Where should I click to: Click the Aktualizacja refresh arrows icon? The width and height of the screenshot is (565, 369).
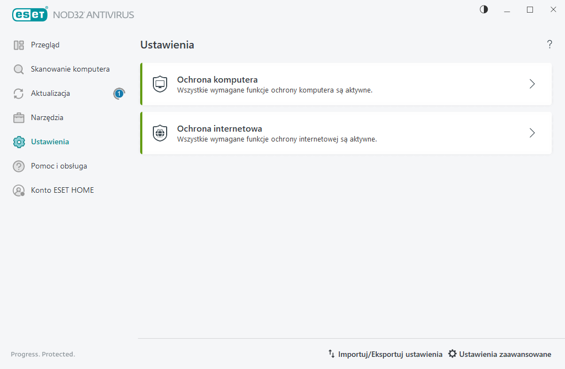click(19, 94)
